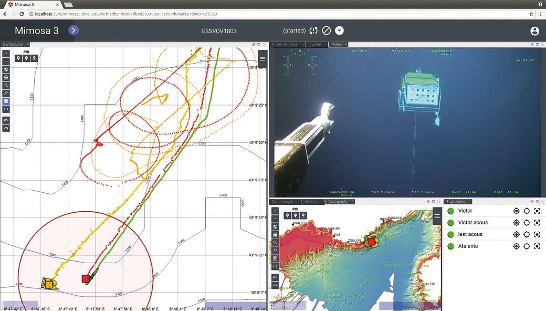
Task: Click the globe icon in main map toolbar
Action: pos(6,70)
